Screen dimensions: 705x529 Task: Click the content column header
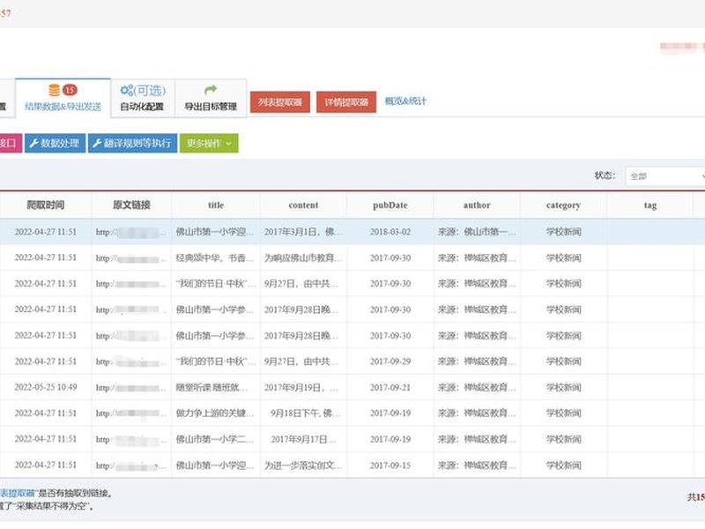(303, 205)
